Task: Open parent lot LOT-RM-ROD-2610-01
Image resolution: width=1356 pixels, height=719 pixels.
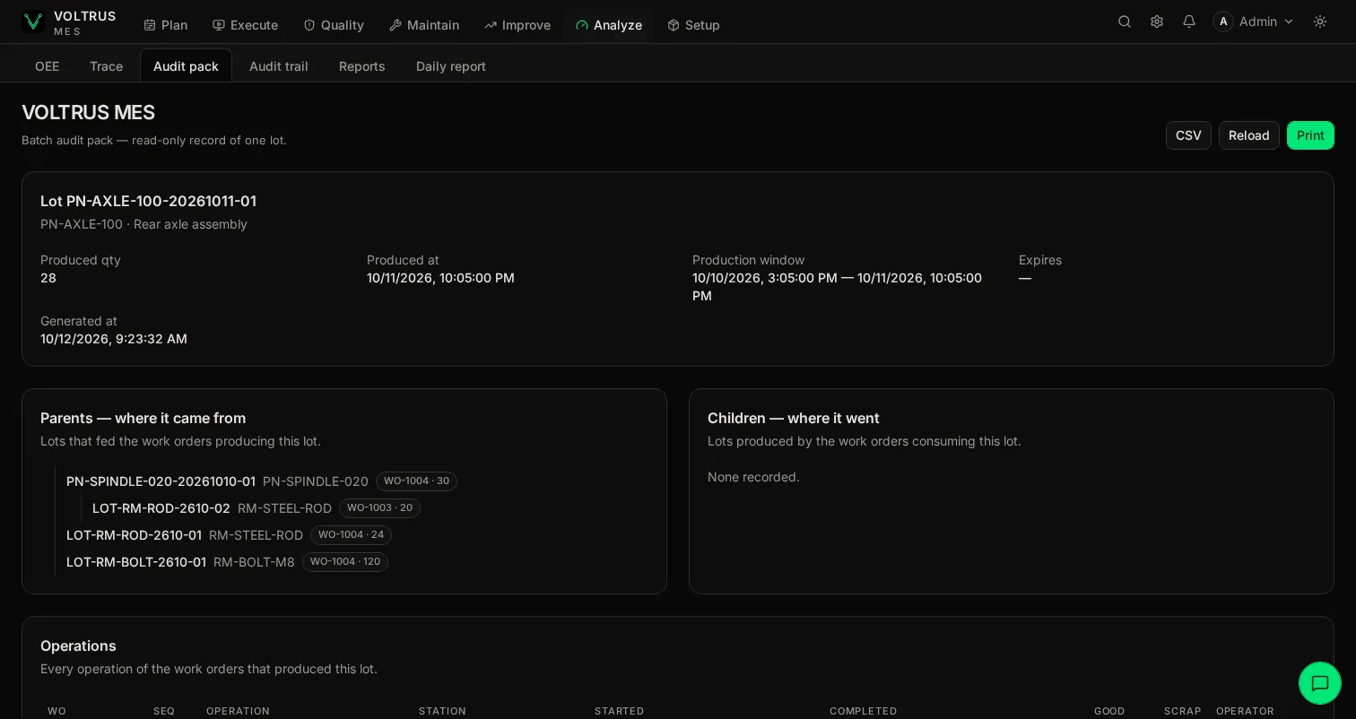Action: 134,535
